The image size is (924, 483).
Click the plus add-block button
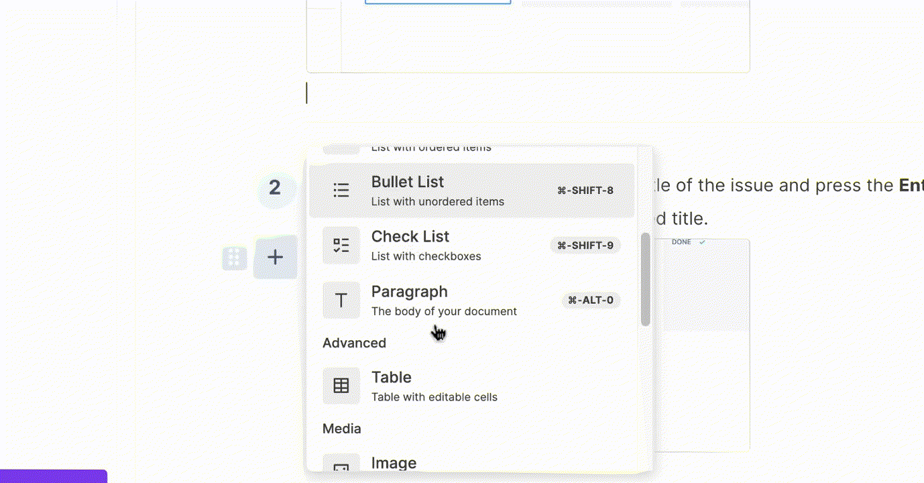(275, 257)
